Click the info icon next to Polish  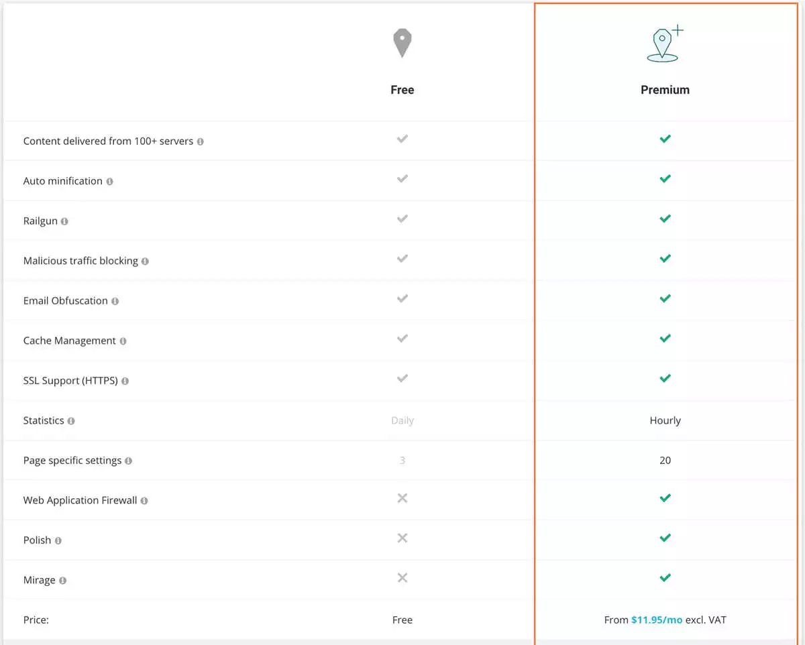coord(57,540)
